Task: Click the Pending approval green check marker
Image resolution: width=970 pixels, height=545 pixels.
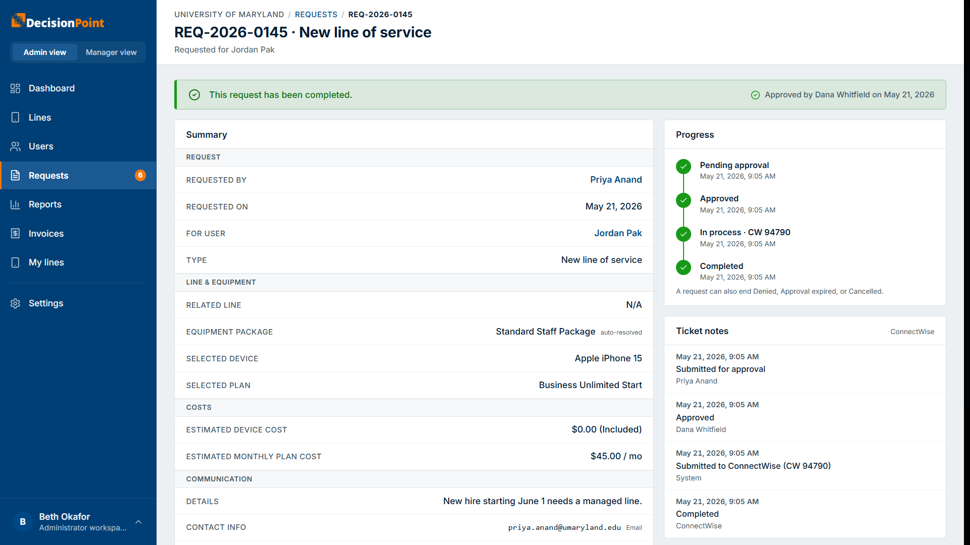Action: (684, 167)
